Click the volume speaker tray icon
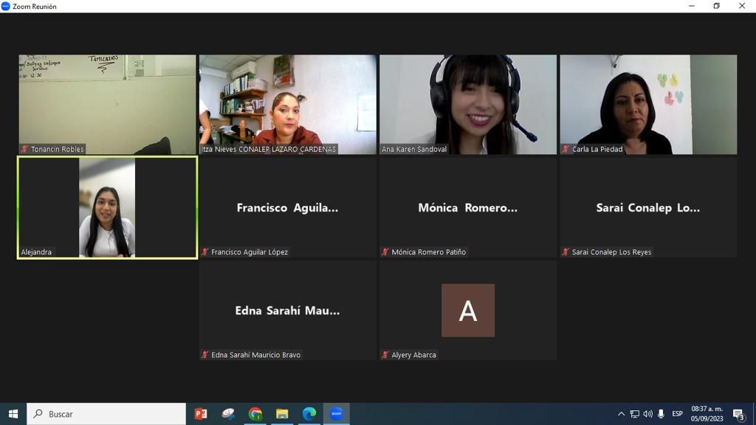This screenshot has height=425, width=756. coord(647,414)
